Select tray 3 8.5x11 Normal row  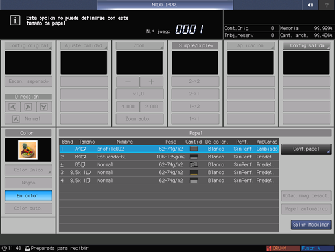[x=169, y=173]
